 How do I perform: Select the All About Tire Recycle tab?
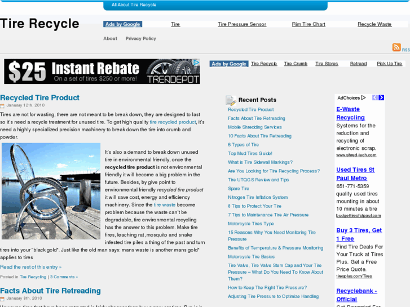134,5
